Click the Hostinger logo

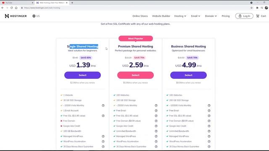[x=16, y=16]
